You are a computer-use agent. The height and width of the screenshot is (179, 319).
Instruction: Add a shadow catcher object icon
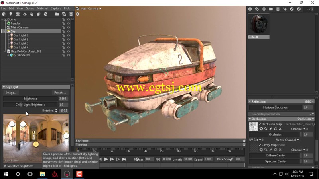click(25, 14)
